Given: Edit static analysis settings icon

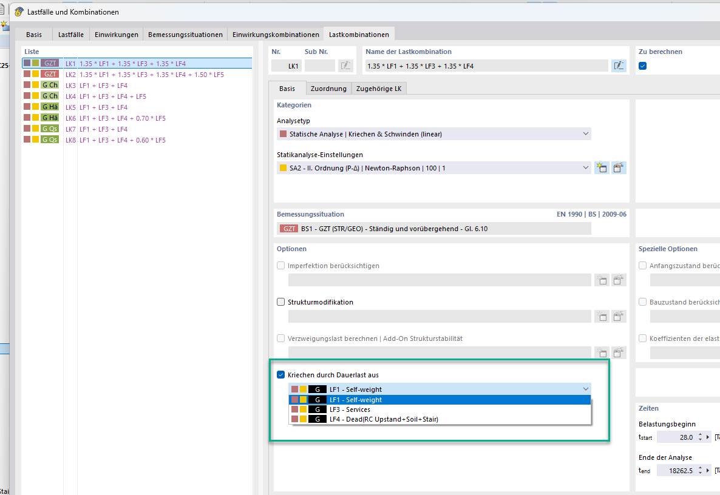Looking at the screenshot, I should click(619, 168).
